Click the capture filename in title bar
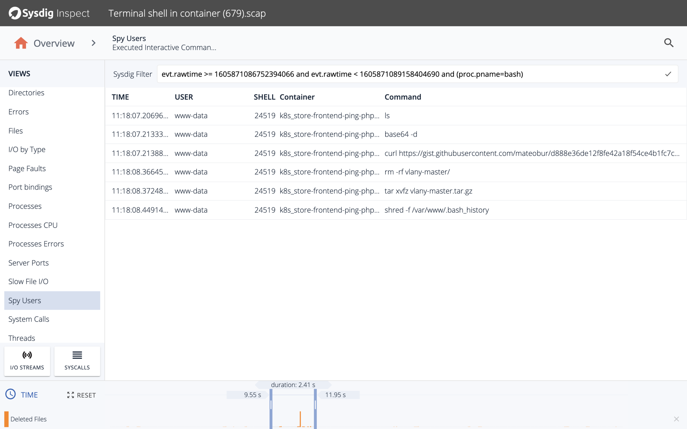 click(187, 13)
